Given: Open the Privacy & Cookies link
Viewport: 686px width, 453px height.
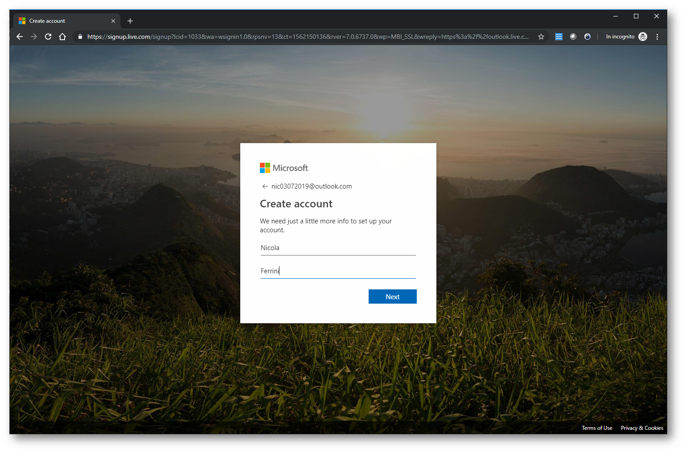Looking at the screenshot, I should (642, 428).
